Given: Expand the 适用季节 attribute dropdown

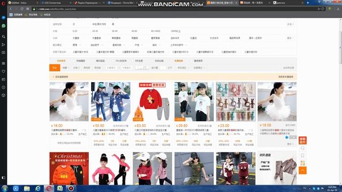Looking at the screenshot, I should (x=96, y=45).
